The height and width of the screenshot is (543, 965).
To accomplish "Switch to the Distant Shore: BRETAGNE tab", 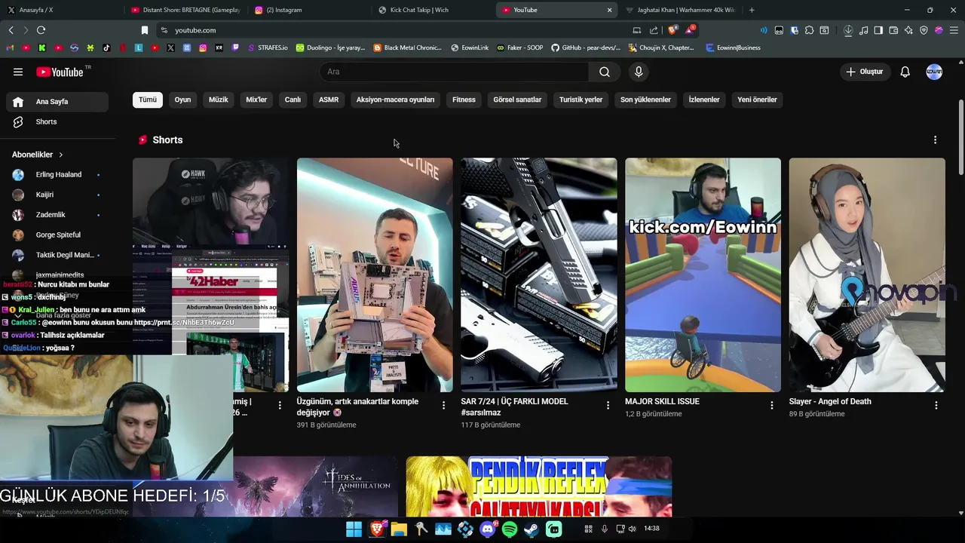I will click(x=185, y=10).
